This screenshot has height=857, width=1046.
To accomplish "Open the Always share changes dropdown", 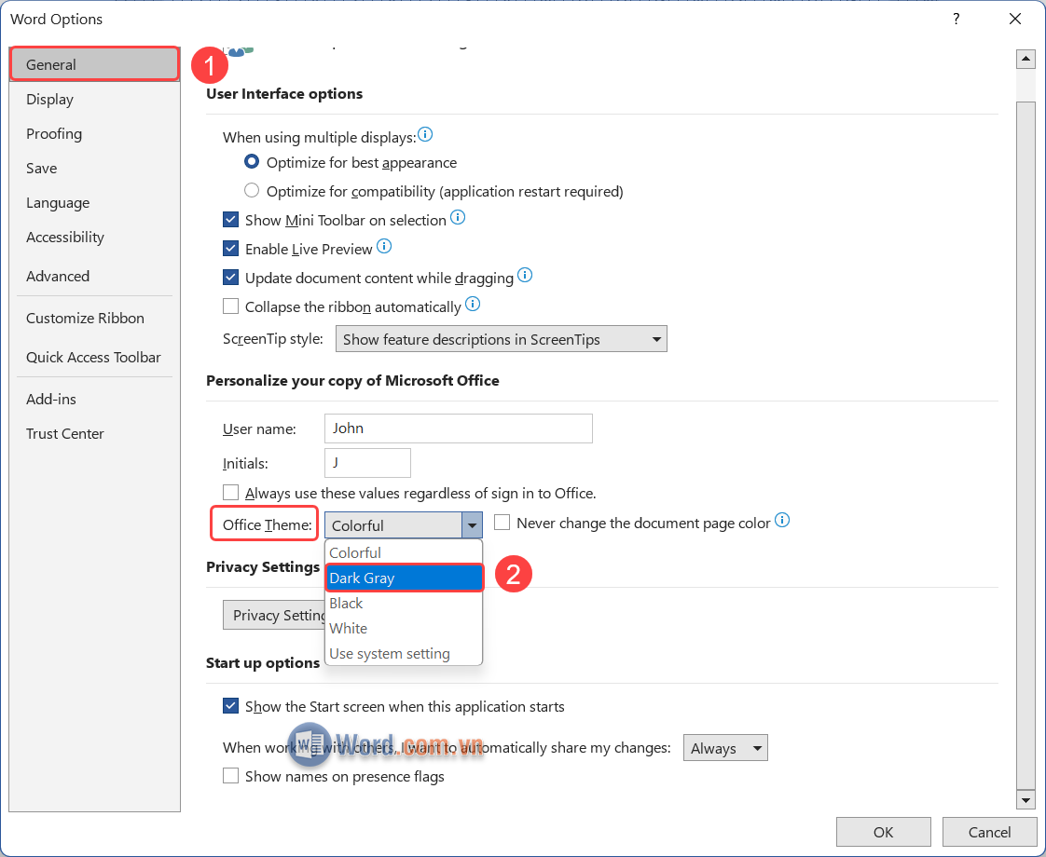I will (x=725, y=748).
